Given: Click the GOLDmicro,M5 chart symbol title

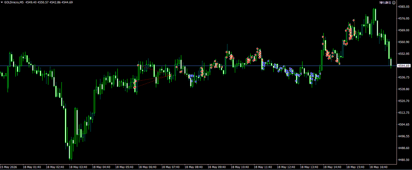Looking at the screenshot, I should click(14, 2).
